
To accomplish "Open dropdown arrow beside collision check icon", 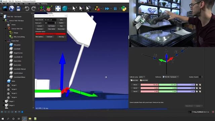I will (101, 9).
